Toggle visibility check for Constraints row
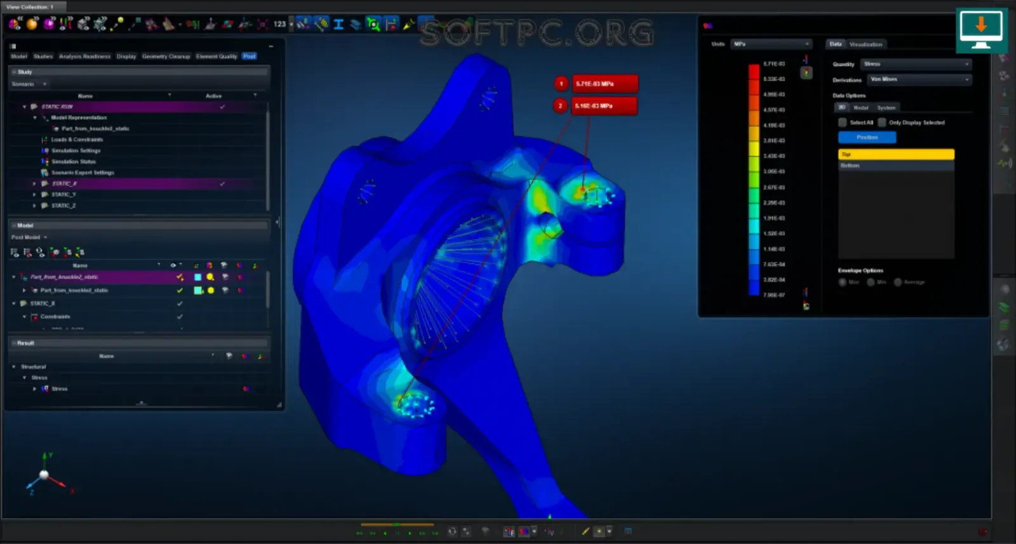The width and height of the screenshot is (1016, 544). coord(180,316)
